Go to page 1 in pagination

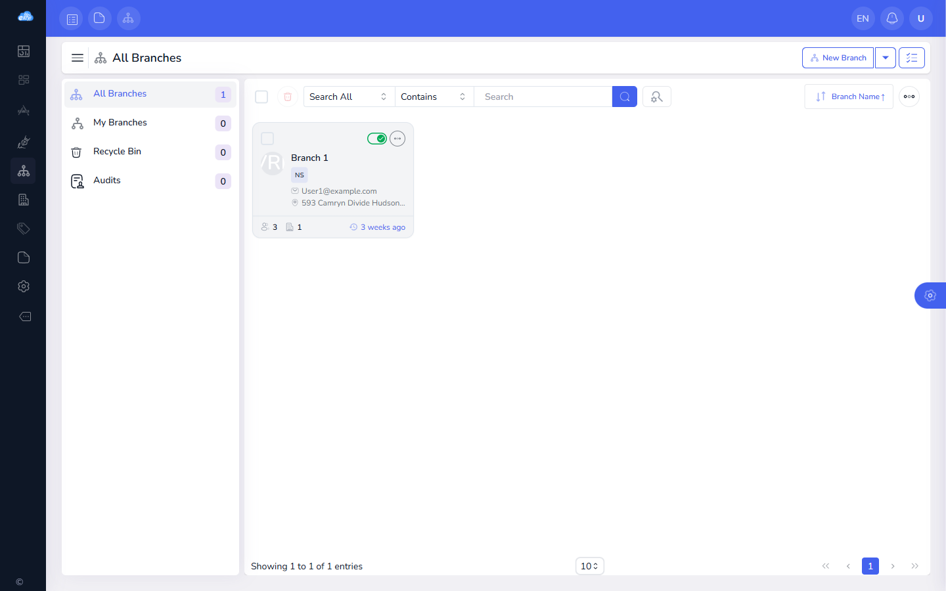pyautogui.click(x=870, y=566)
